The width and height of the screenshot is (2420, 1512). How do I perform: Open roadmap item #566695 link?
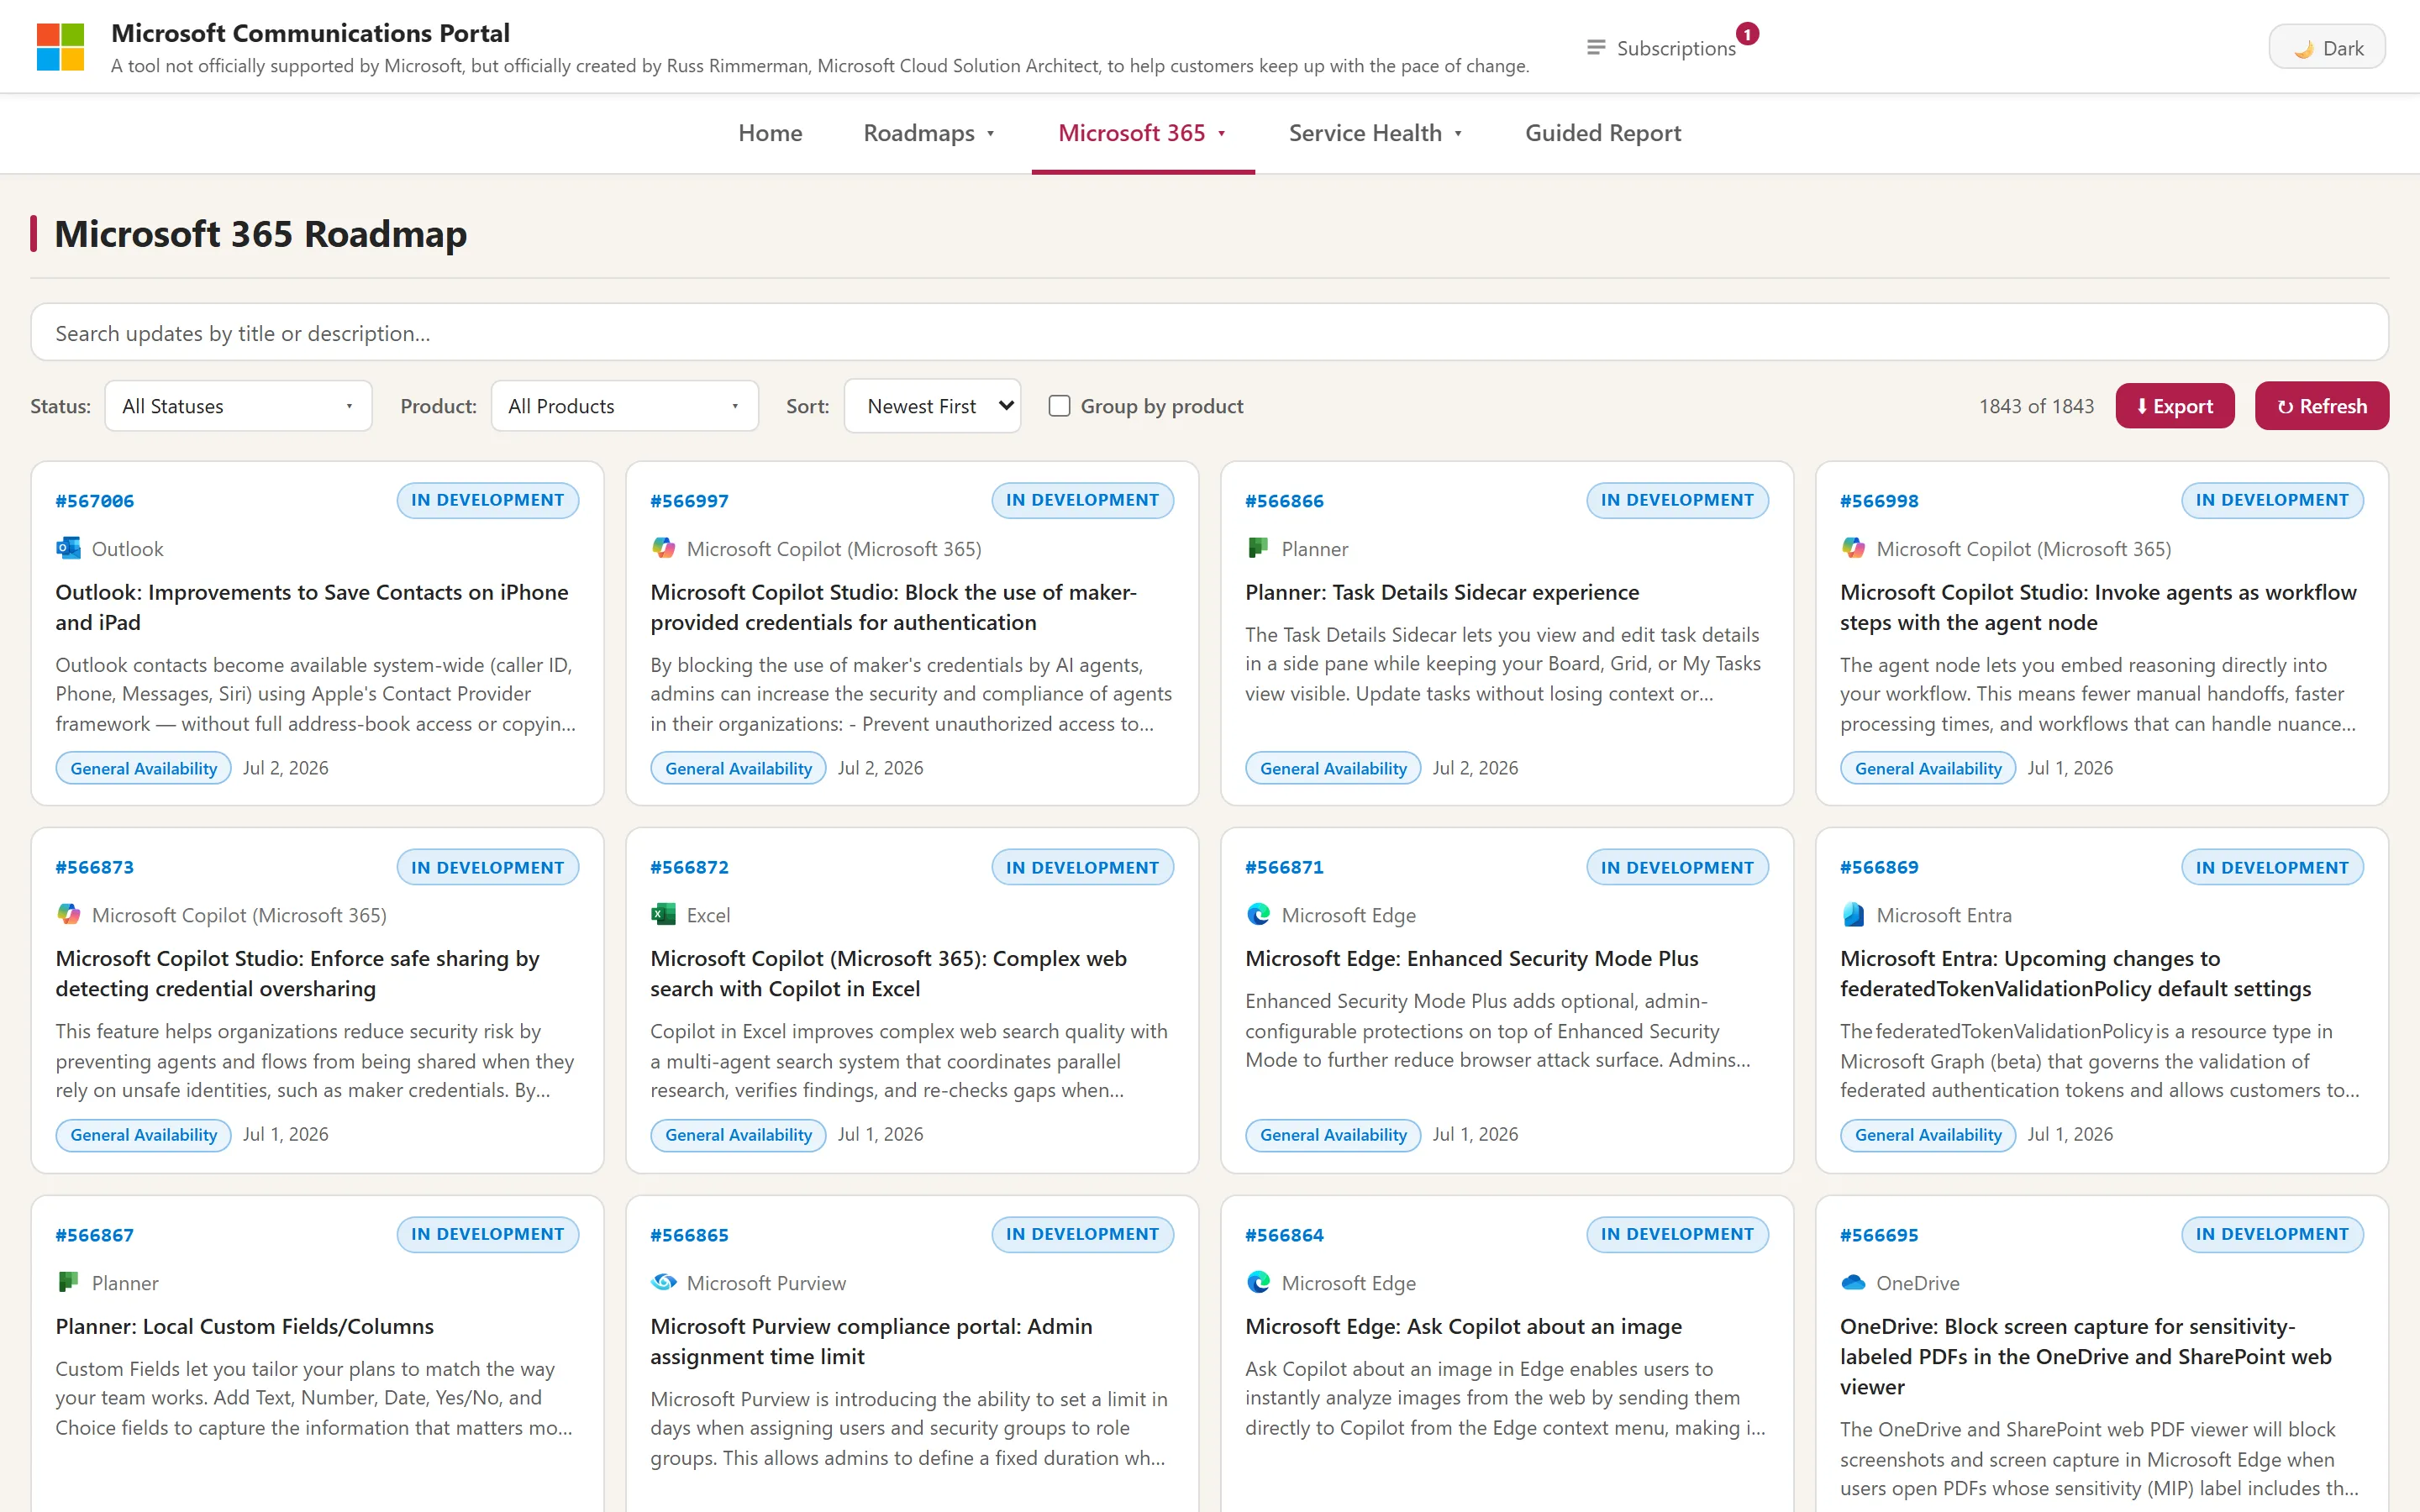pyautogui.click(x=1879, y=1235)
